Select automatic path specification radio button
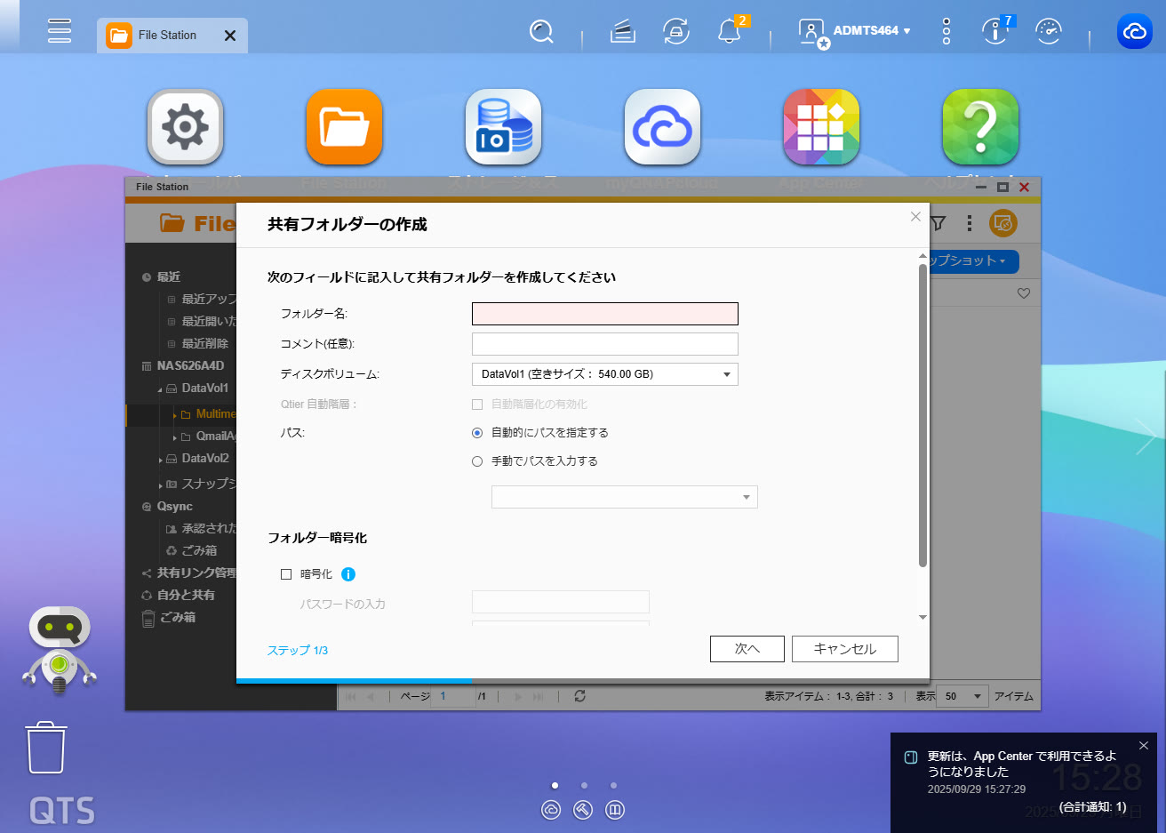This screenshot has height=833, width=1166. pyautogui.click(x=477, y=433)
